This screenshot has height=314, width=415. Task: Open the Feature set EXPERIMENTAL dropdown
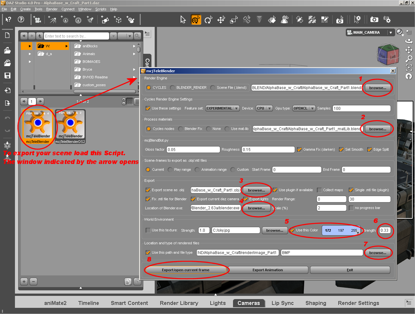(x=222, y=109)
